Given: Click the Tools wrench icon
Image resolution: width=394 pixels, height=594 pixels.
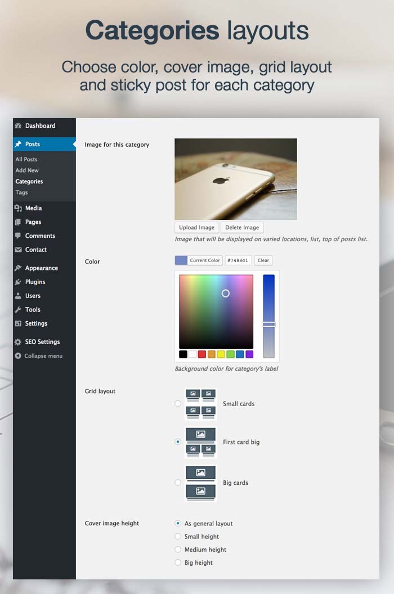Looking at the screenshot, I should tap(18, 309).
